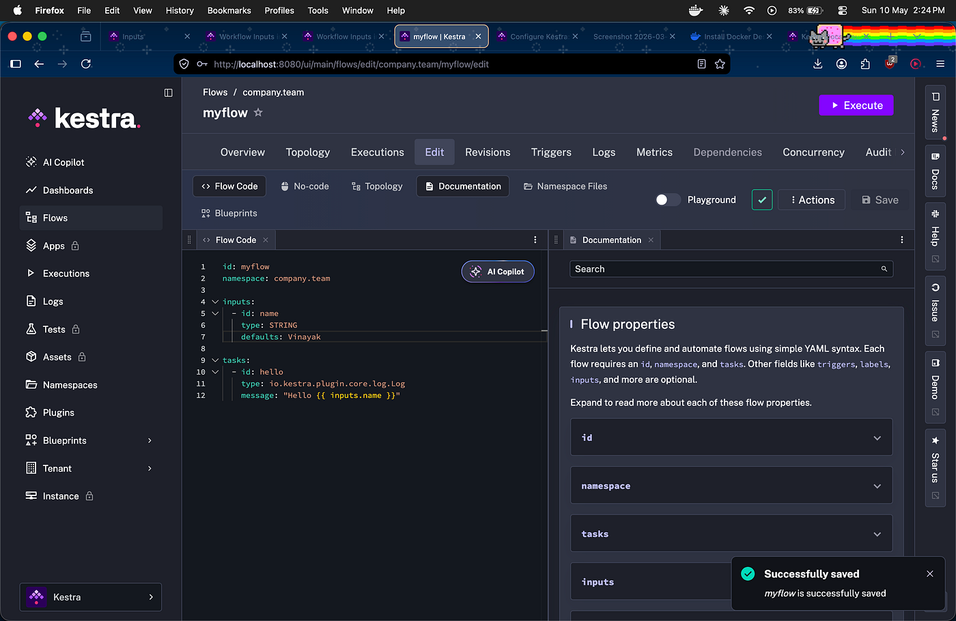The height and width of the screenshot is (621, 956).
Task: Toggle the Namespace Files view
Action: [565, 186]
